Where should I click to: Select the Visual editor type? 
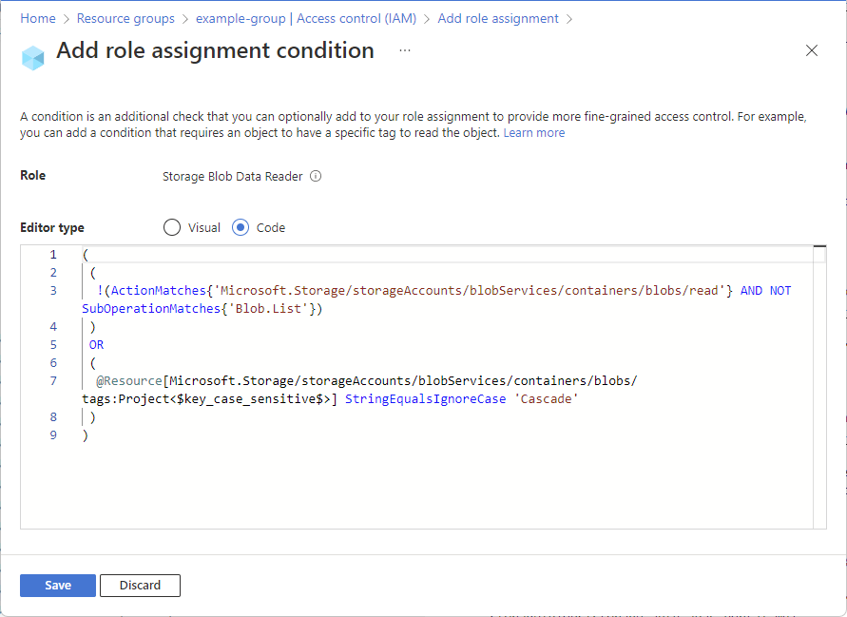172,227
